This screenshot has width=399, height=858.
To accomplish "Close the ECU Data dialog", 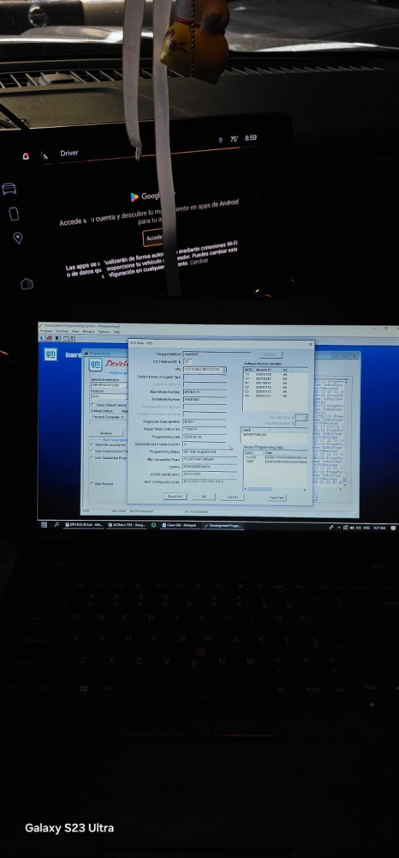I will coord(311,345).
